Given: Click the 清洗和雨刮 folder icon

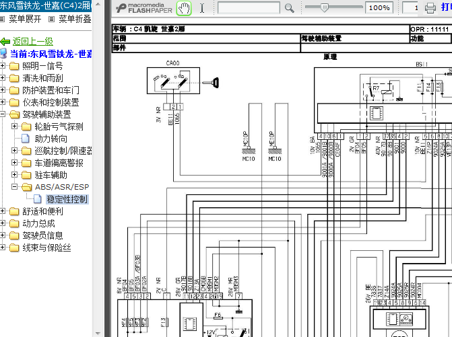Looking at the screenshot, I should click(x=14, y=79).
